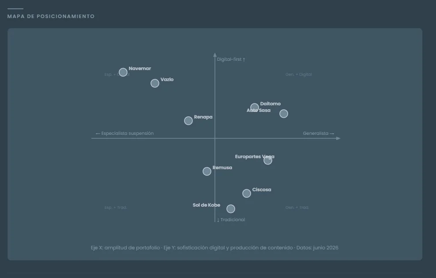The width and height of the screenshot is (436, 278).
Task: Click the Navemar data point circle
Action: (123, 72)
